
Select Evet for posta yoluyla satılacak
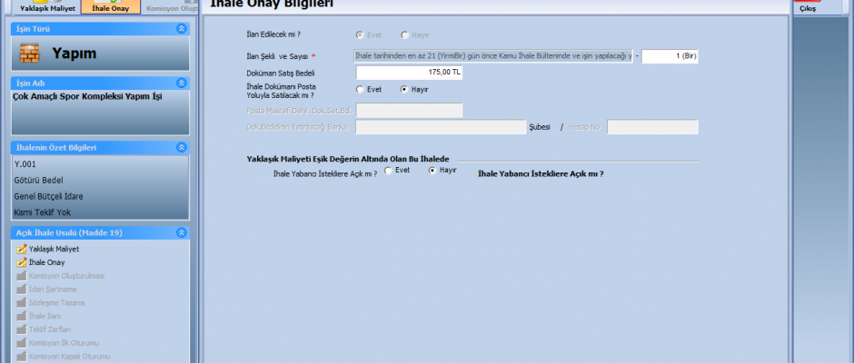(x=361, y=90)
